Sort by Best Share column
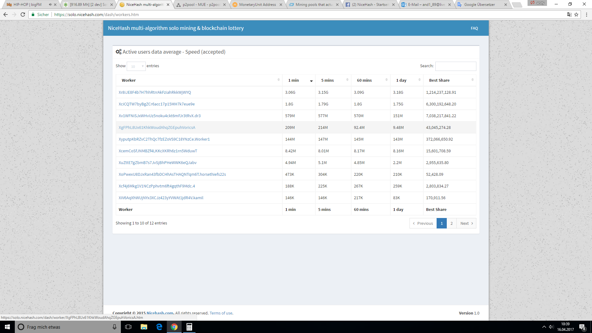Screen dimensions: 592x333 [x=450, y=80]
